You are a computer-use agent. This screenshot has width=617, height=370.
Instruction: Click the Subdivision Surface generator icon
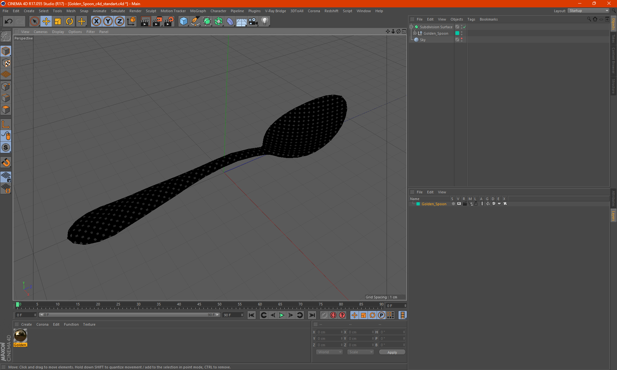pyautogui.click(x=207, y=22)
